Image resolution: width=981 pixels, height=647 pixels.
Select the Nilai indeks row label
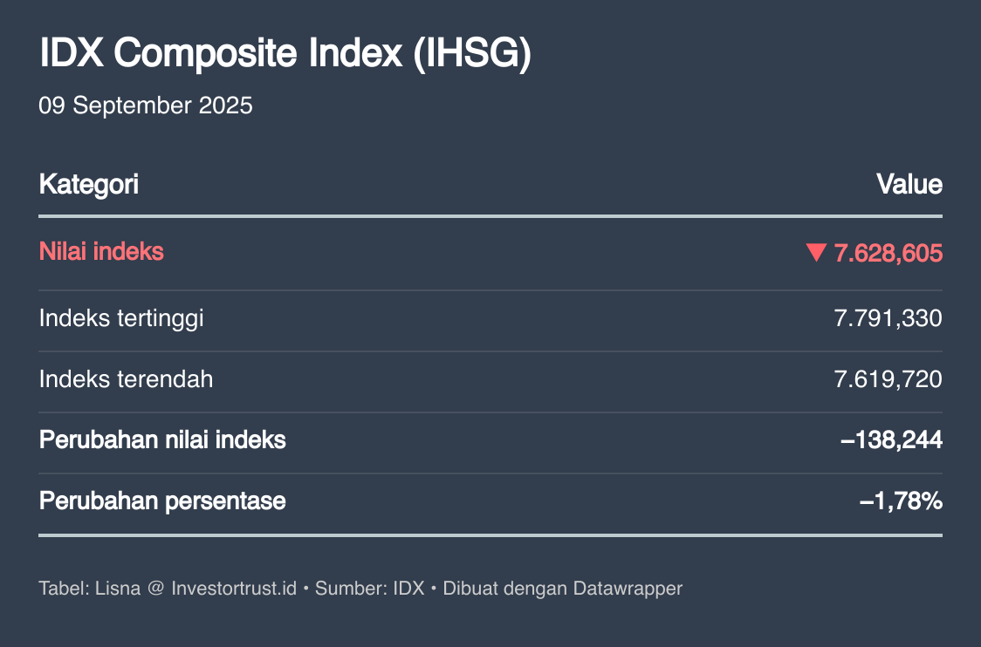coord(101,252)
